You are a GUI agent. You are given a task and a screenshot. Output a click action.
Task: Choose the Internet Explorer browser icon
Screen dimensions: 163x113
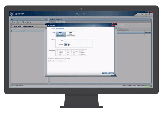pos(65,44)
